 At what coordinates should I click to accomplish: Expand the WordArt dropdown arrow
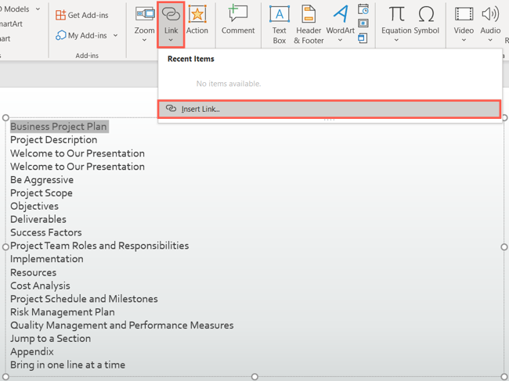[340, 40]
